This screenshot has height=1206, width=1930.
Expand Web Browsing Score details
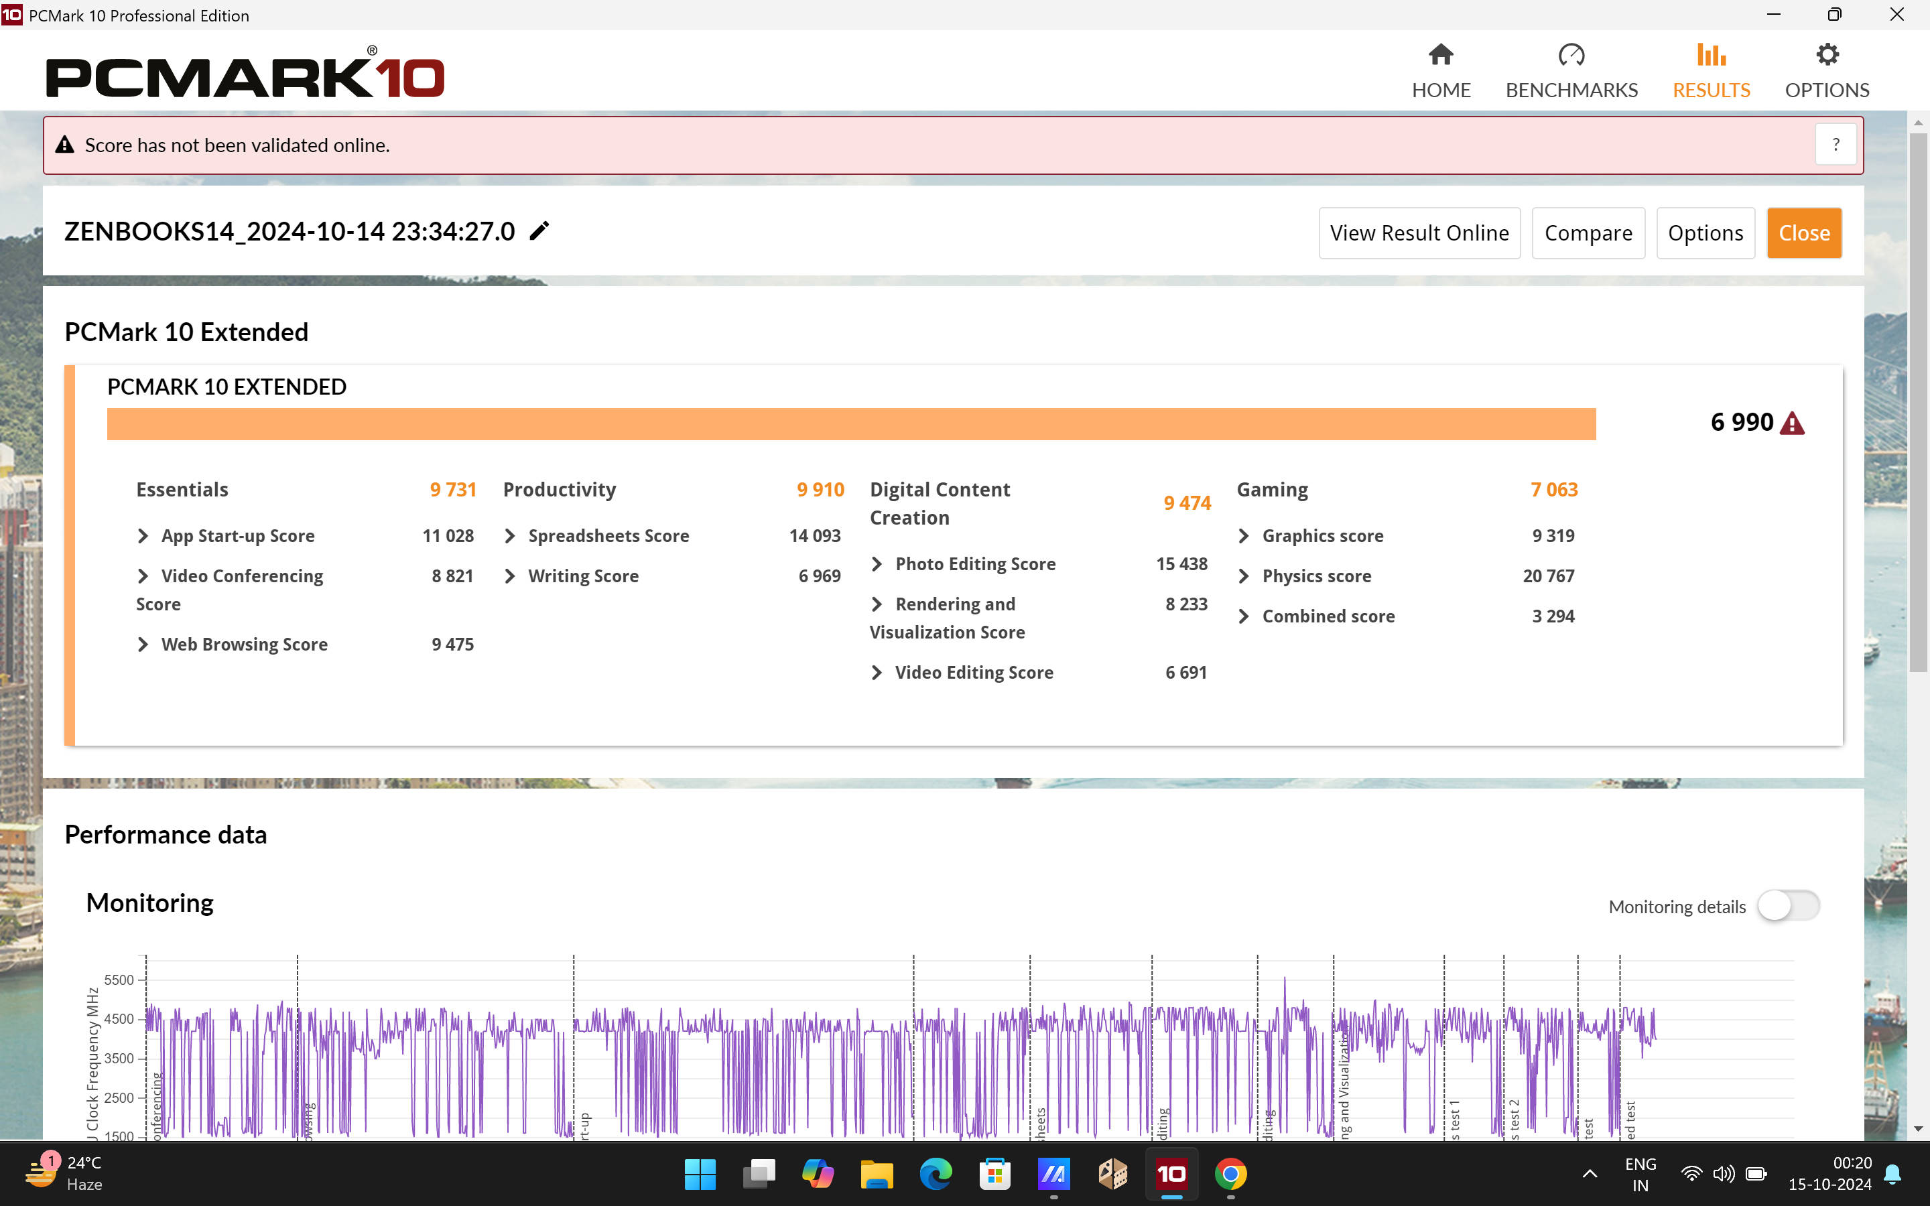click(143, 645)
